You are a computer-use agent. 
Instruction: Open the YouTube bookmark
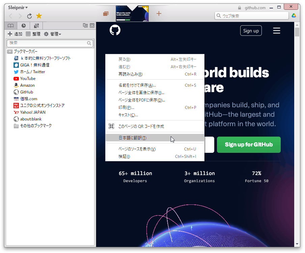(25, 79)
